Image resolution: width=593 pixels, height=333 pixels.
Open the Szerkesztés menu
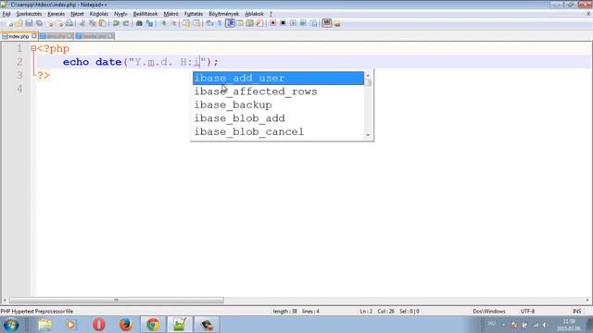pos(29,14)
